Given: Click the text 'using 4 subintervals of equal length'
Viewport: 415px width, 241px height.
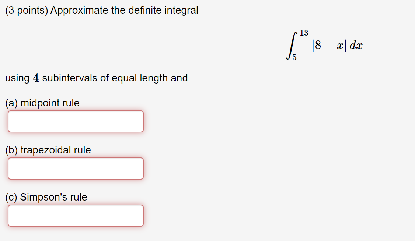Looking at the screenshot, I should click(85, 78).
